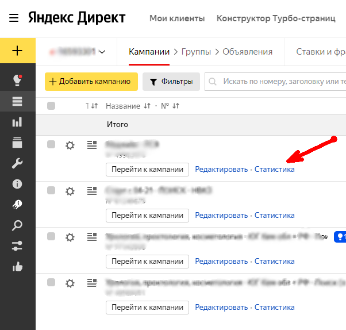Screen dimensions: 346x330
Task: Open the hamburger main menu
Action: (x=14, y=18)
